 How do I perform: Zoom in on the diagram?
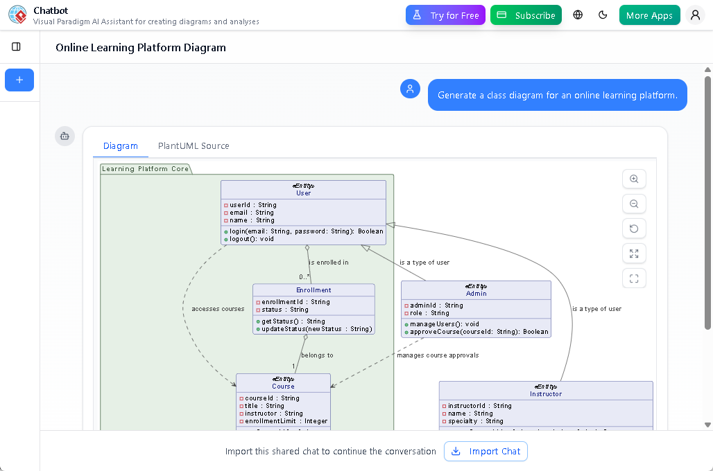point(633,179)
